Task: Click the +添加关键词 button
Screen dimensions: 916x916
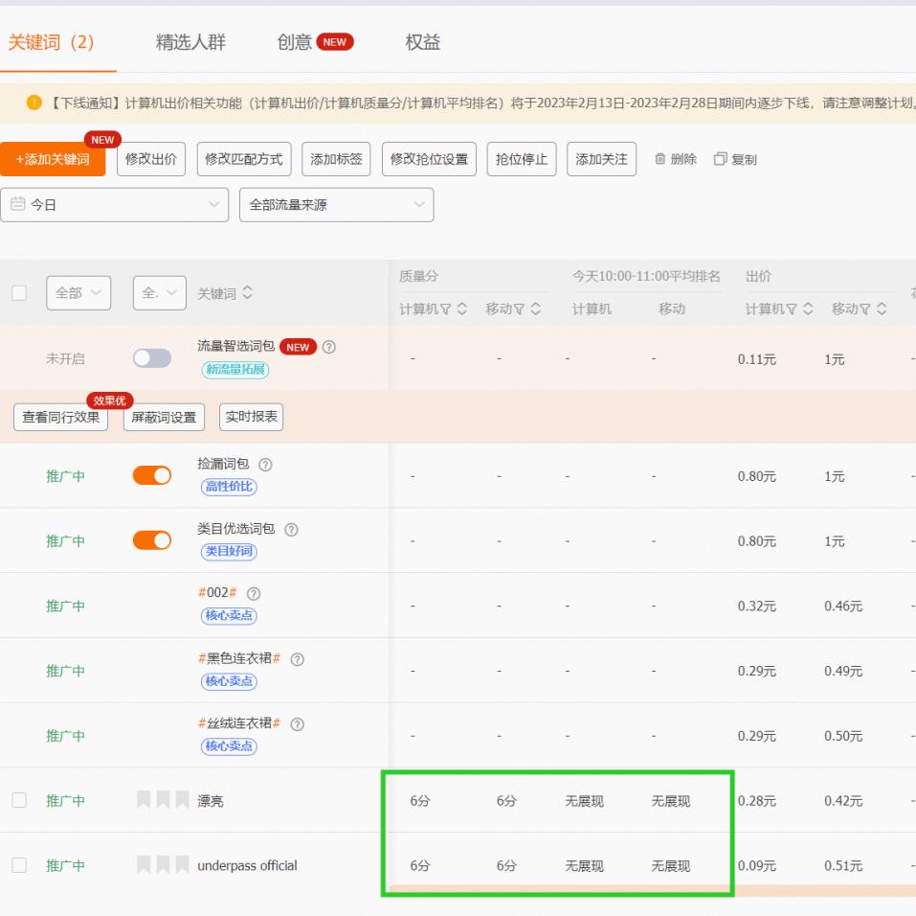Action: pos(53,159)
